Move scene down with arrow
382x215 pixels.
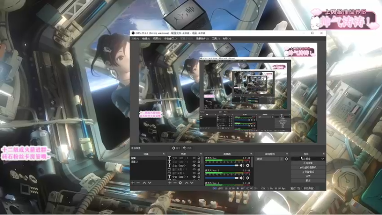coord(149,183)
